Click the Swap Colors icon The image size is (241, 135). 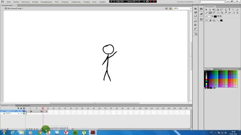point(221,16)
